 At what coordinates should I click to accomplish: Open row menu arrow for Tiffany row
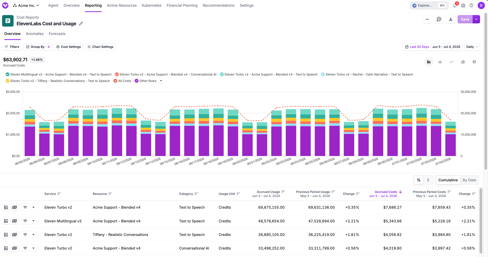pos(33,235)
